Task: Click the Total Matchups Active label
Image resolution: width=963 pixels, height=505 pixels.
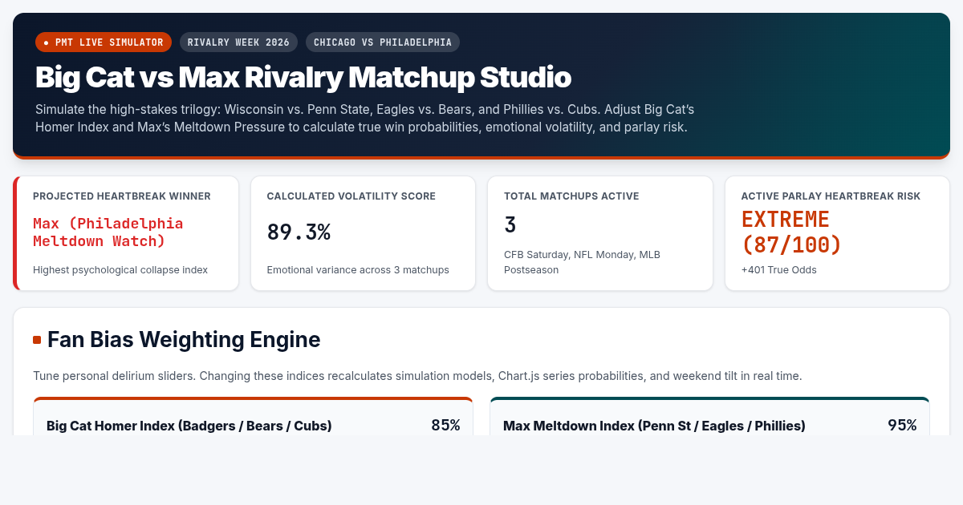Action: click(571, 196)
